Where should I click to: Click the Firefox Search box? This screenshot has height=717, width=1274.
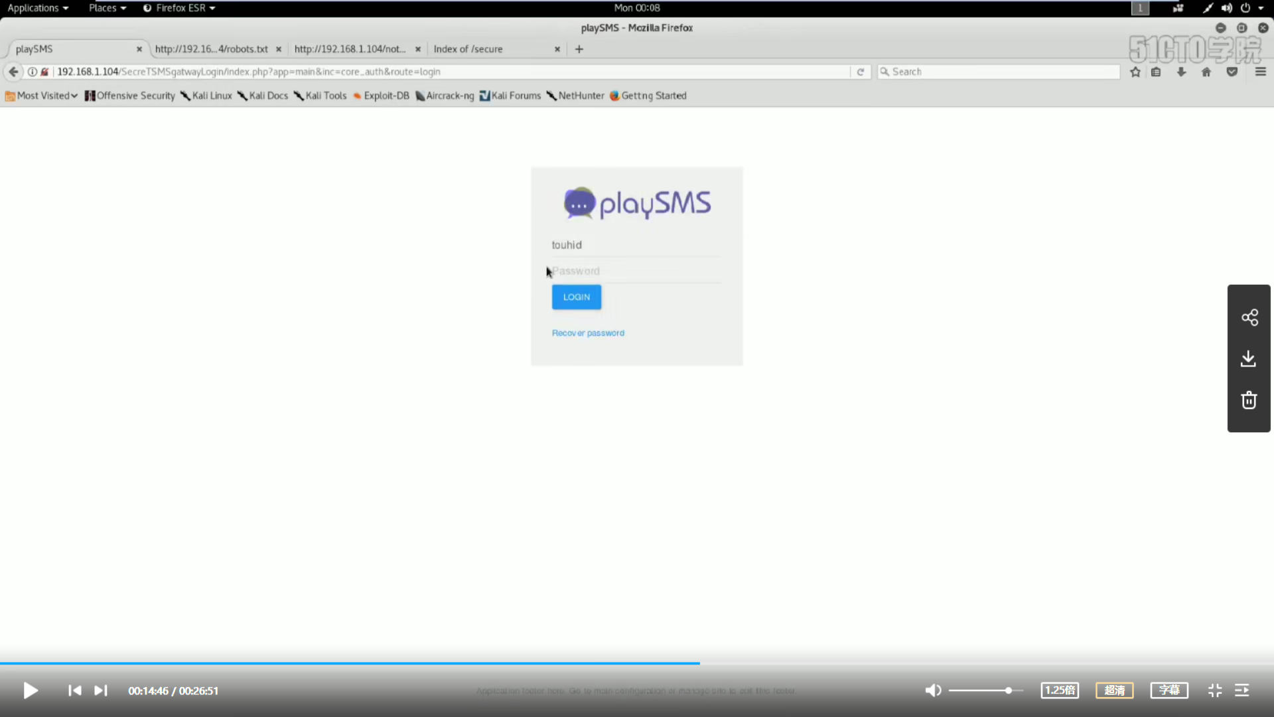click(x=999, y=72)
